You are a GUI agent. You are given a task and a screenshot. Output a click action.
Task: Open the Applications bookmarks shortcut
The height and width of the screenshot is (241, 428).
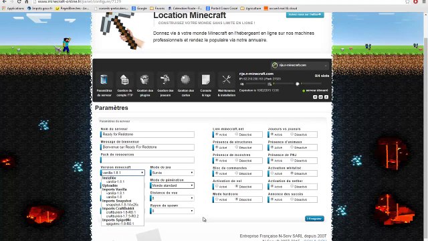[13, 9]
